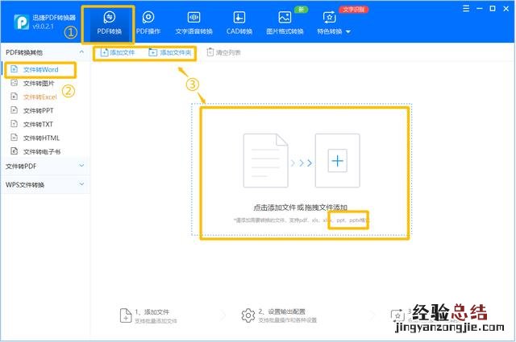
Task: Select 文件转图片 in sidebar
Action: (x=39, y=84)
